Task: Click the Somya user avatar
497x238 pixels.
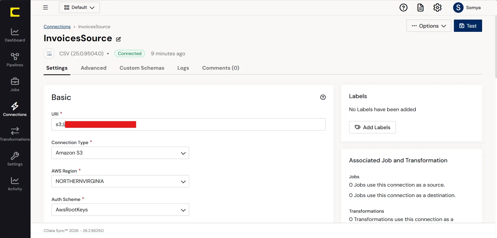Action: pyautogui.click(x=458, y=8)
